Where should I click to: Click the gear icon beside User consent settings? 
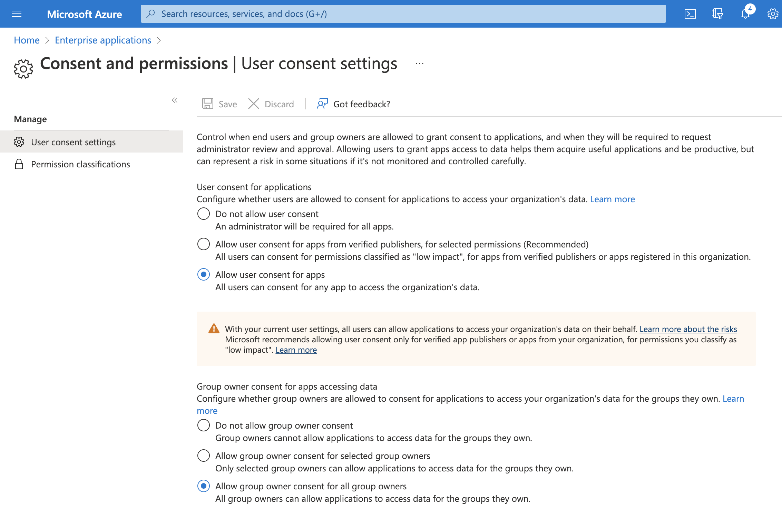(x=19, y=142)
